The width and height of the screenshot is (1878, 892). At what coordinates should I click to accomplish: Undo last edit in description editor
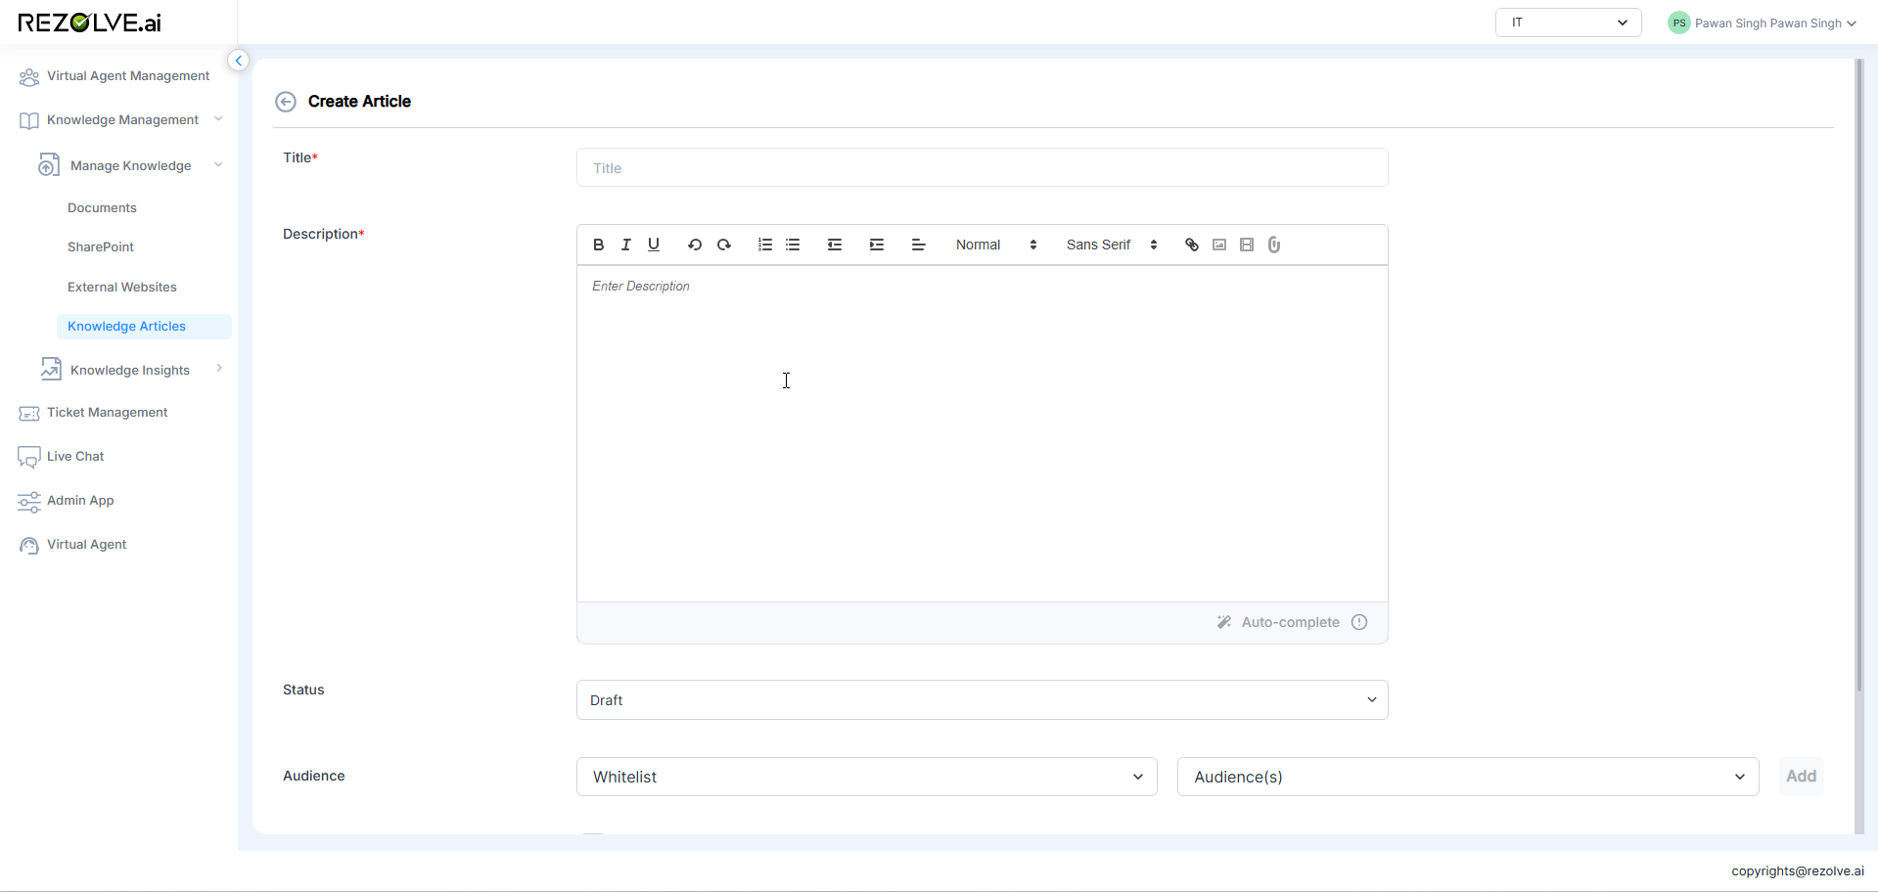[695, 245]
